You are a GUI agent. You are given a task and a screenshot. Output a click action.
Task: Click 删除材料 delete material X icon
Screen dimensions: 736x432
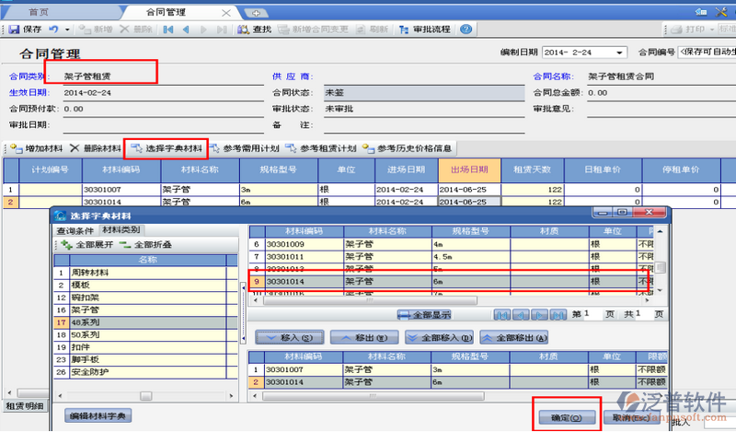95,147
